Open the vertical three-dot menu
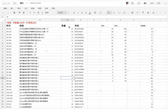This screenshot has width=168, height=109. pyautogui.click(x=166, y=3)
